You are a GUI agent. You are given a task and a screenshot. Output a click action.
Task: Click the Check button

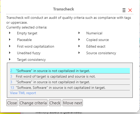pyautogui.click(x=55, y=103)
